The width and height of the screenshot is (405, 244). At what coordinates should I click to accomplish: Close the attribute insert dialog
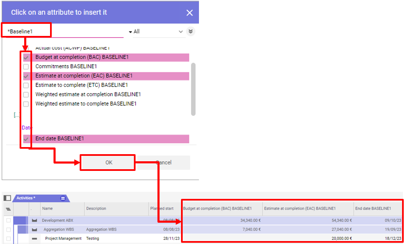tap(189, 13)
